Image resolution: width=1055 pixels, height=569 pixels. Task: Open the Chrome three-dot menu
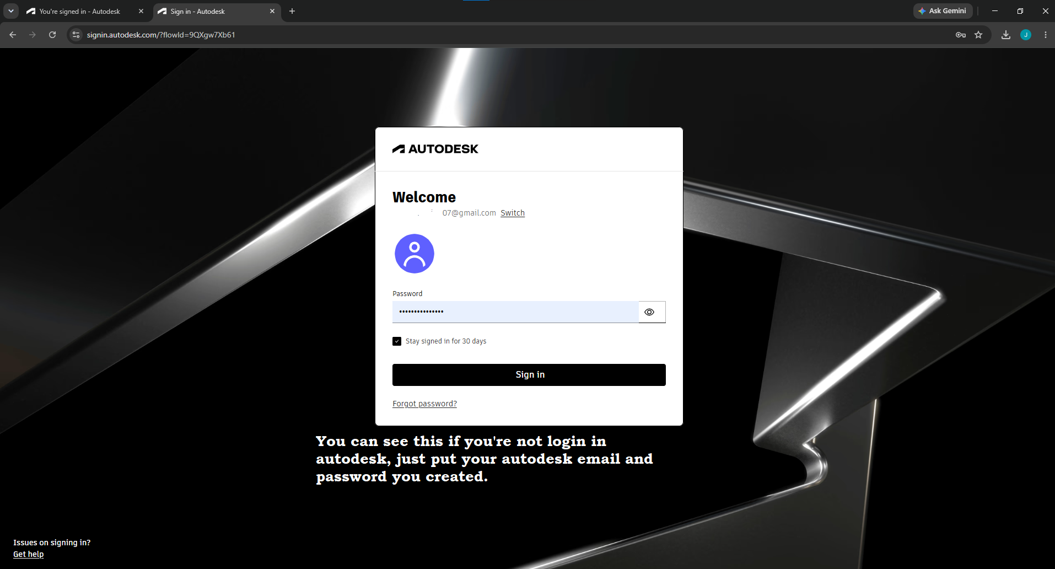[x=1046, y=35]
